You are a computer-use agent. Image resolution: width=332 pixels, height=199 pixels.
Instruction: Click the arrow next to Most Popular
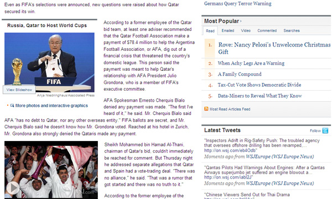pyautogui.click(x=241, y=22)
